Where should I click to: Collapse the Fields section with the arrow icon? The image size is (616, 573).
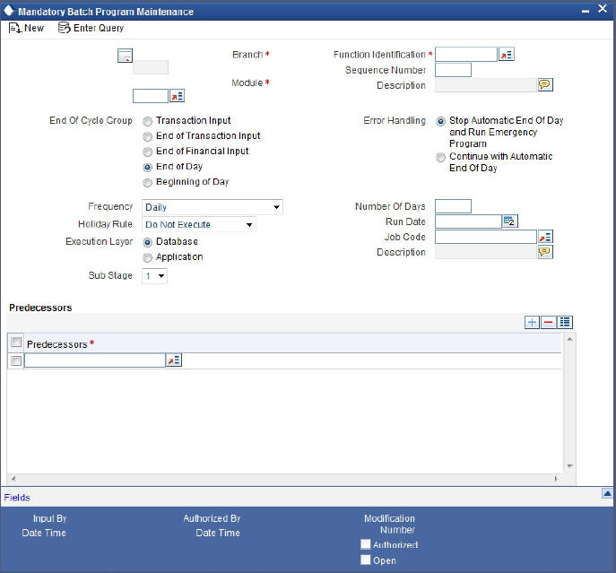[607, 493]
